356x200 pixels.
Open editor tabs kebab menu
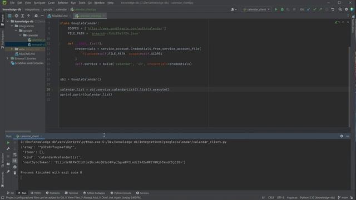(348, 16)
